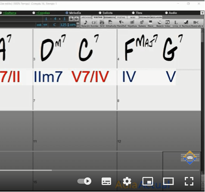Viewport: 205px width, 192px height.
Task: Click the chorus end bar number 4
Action: (55, 19)
